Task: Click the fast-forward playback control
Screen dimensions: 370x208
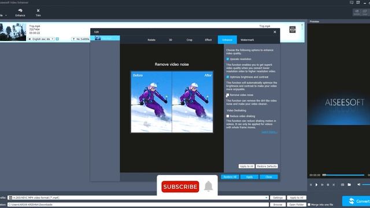Action: pos(322,185)
